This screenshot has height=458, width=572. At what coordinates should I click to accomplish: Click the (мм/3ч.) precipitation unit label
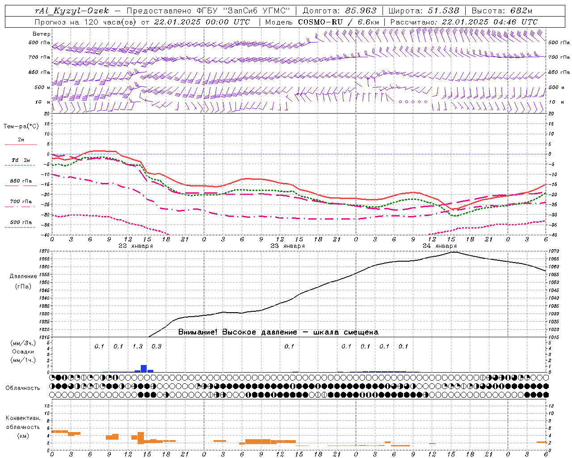pyautogui.click(x=23, y=343)
